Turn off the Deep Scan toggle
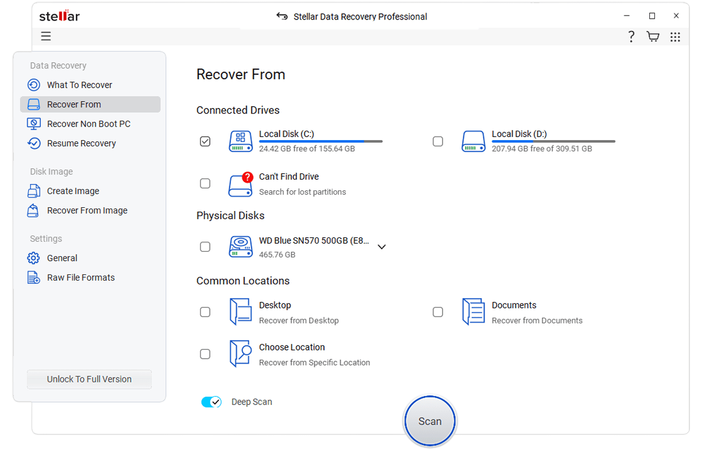Viewport: 702px width, 454px height. click(x=211, y=402)
